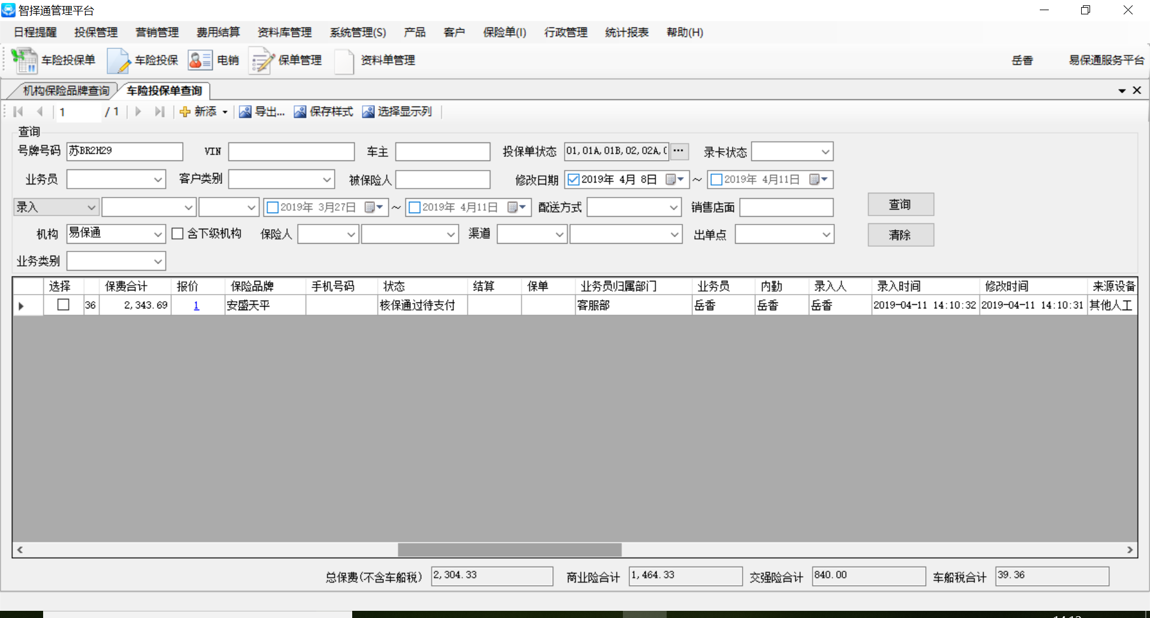
Task: Open the 统计报表 menu
Action: [x=627, y=32]
